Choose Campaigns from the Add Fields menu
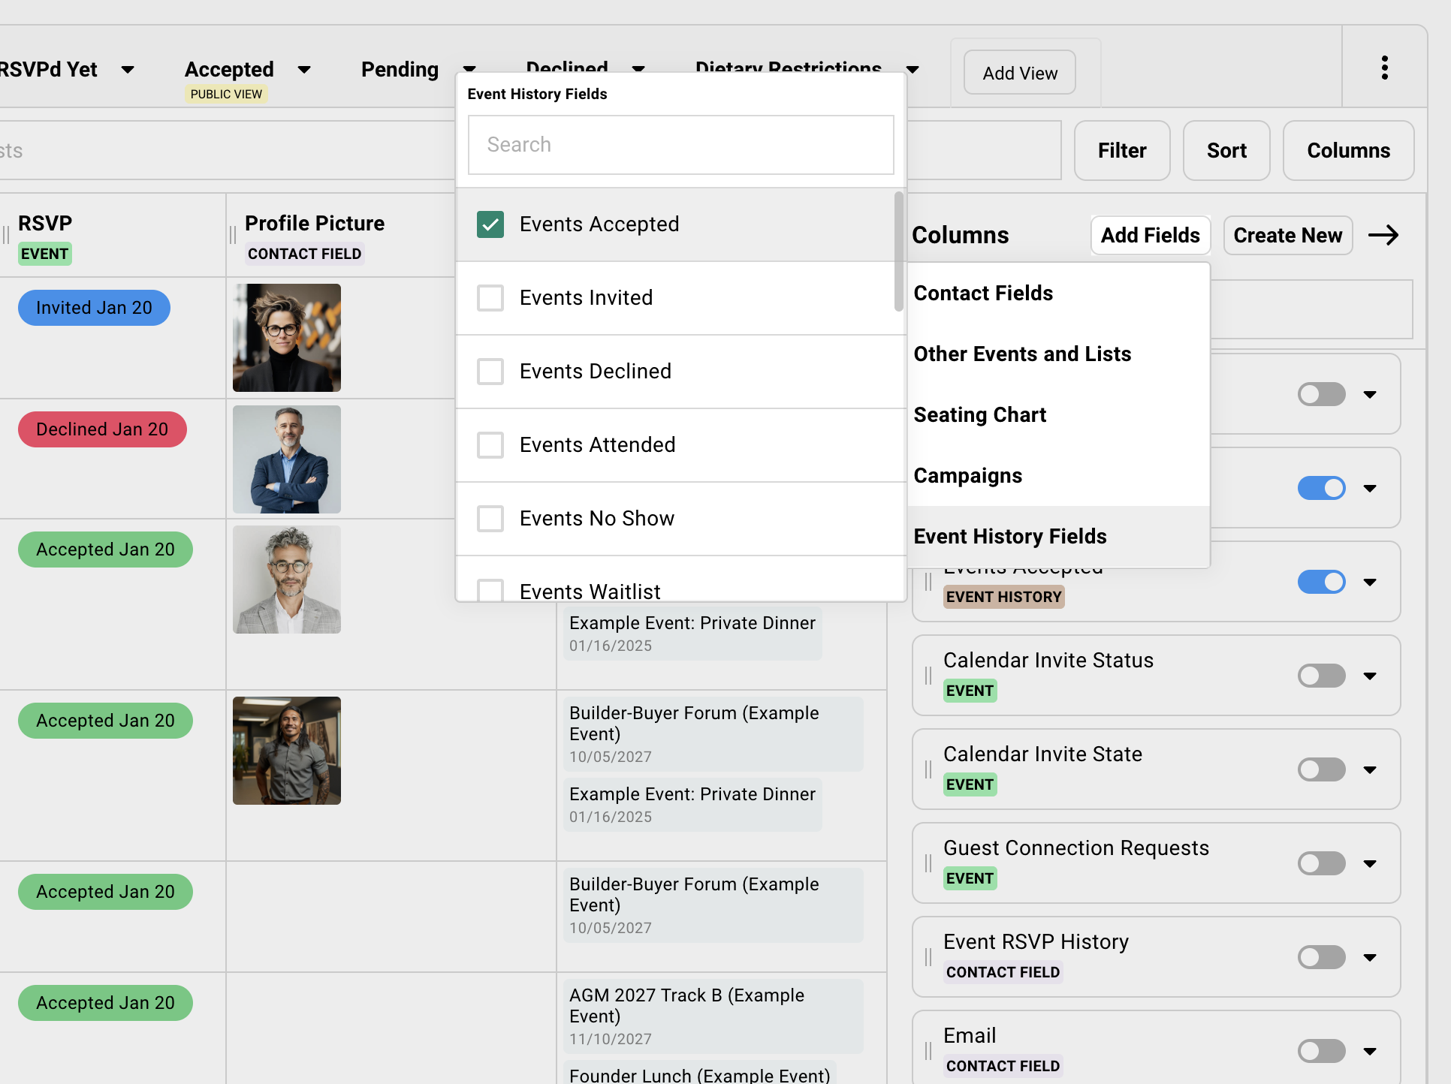Viewport: 1451px width, 1084px height. 967,475
